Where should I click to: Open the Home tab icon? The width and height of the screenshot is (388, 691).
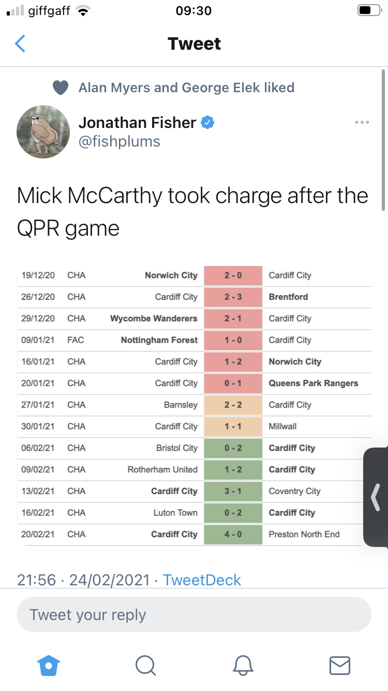click(49, 665)
